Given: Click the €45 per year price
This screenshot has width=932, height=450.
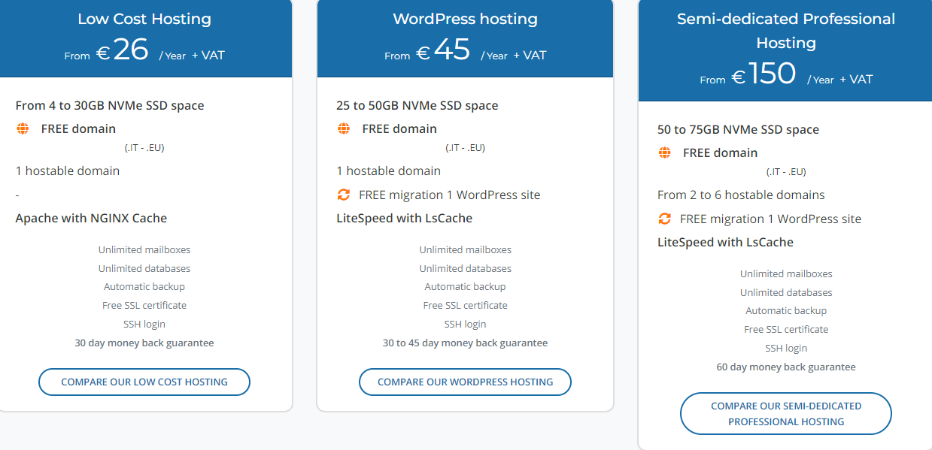Looking at the screenshot, I should tap(451, 50).
